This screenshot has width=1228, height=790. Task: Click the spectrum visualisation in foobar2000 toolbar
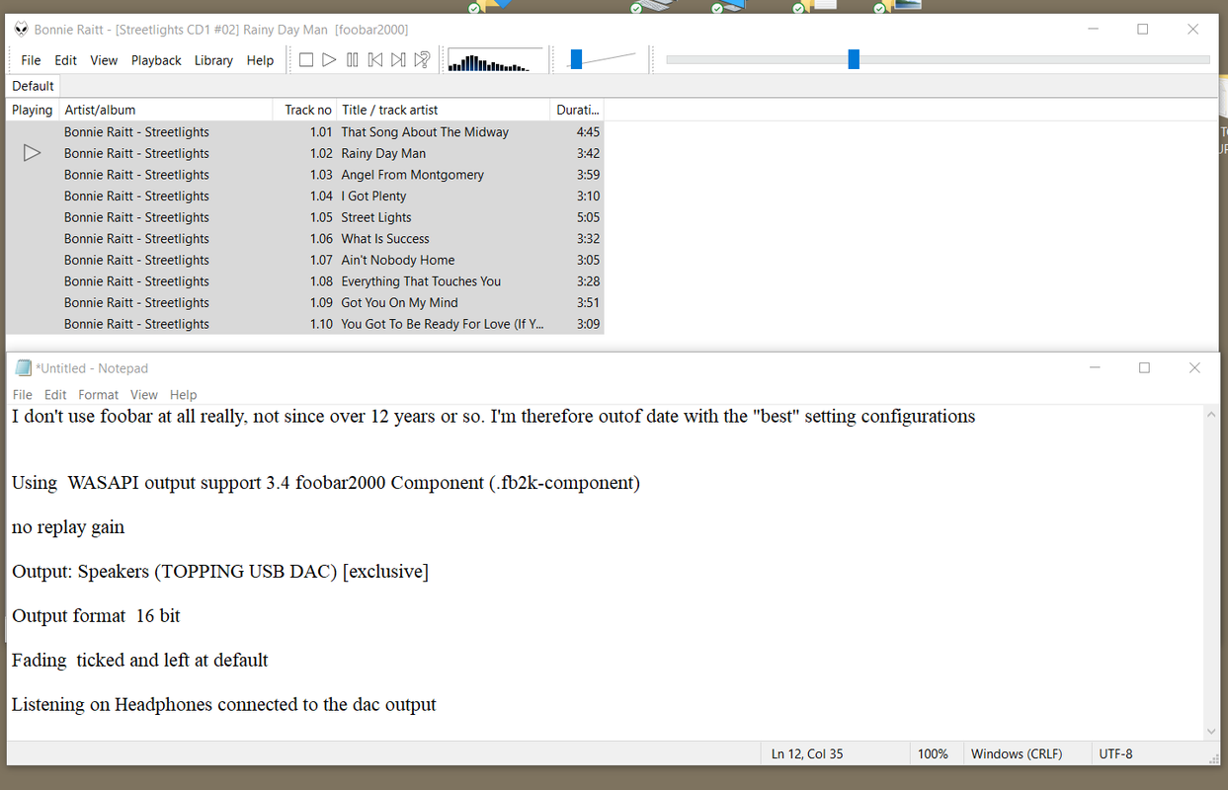coord(495,60)
